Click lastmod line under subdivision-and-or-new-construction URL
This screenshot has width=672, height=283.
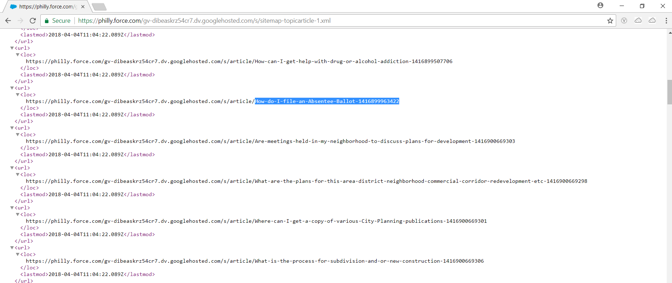(x=87, y=274)
